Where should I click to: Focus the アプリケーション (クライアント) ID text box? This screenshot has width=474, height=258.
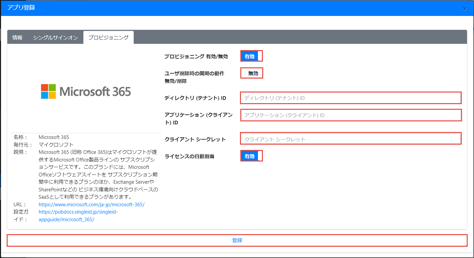click(351, 115)
